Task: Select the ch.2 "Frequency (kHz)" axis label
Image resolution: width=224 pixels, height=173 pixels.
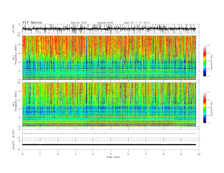Action: [16, 101]
